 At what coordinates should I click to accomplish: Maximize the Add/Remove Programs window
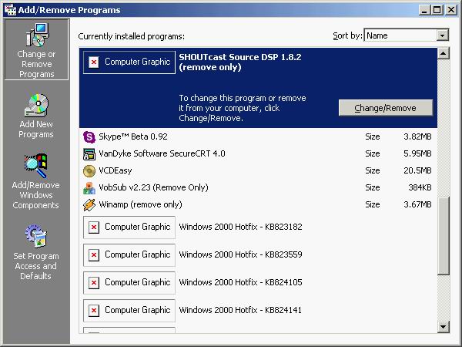coord(437,10)
